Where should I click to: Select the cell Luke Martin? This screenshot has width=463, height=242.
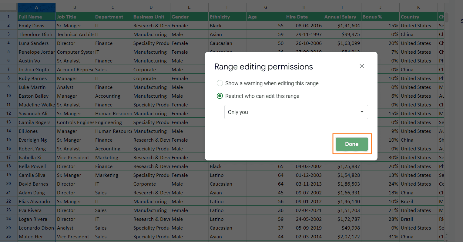coord(36,87)
